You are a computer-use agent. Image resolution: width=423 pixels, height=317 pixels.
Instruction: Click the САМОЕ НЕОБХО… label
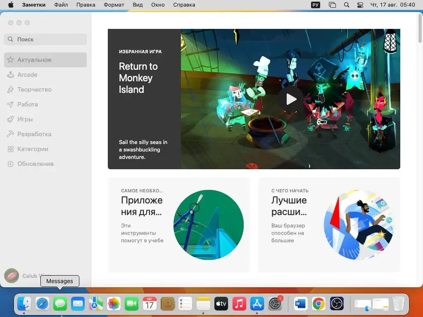142,191
